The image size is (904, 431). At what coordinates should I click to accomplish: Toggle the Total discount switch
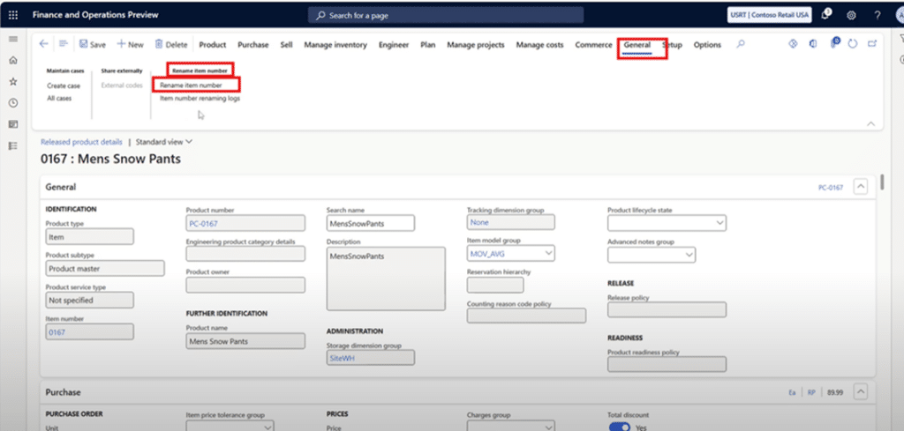coord(620,427)
